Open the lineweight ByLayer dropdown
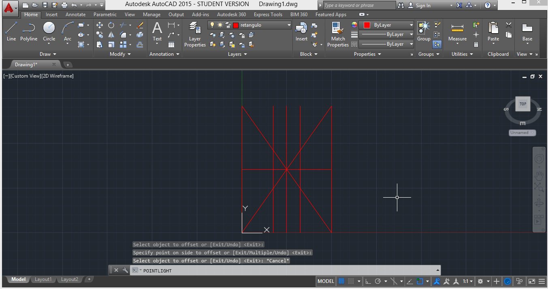The width and height of the screenshot is (548, 289). 411,34
